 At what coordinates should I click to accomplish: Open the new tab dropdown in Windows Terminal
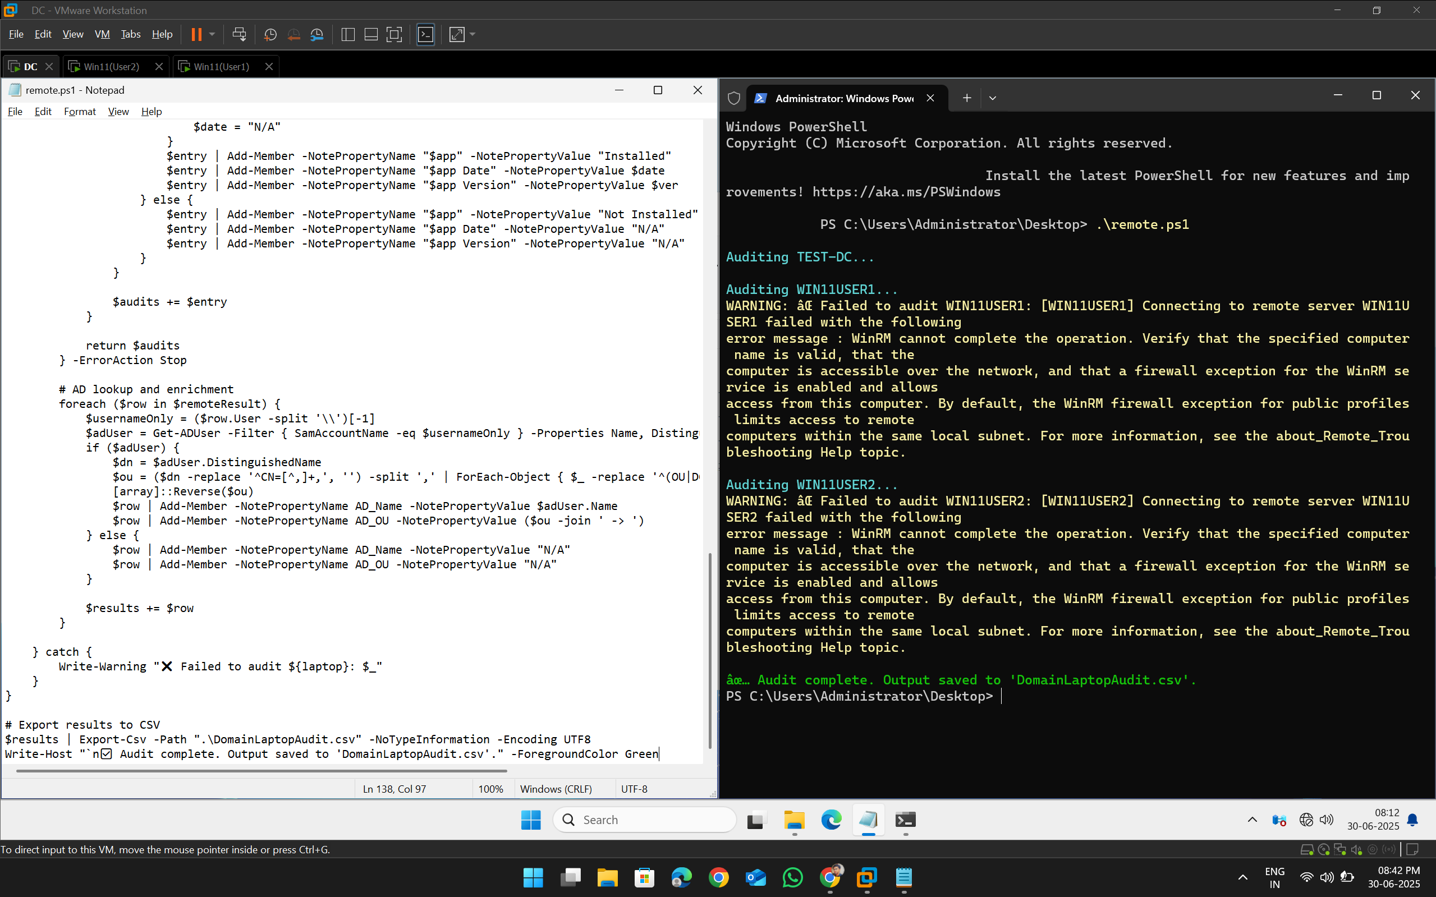pos(992,97)
